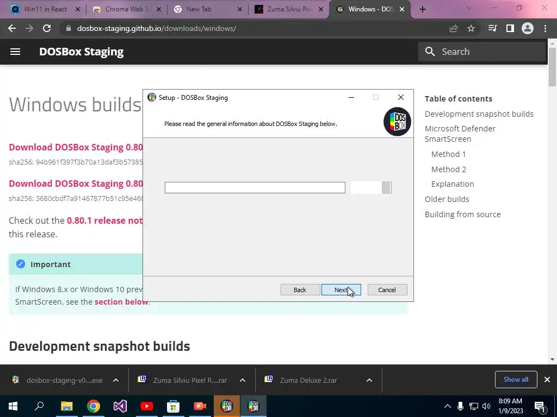Click Show all downloads

(x=516, y=380)
